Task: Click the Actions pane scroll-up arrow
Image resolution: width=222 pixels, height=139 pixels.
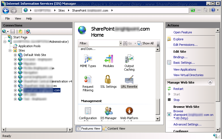Action: 218,30
